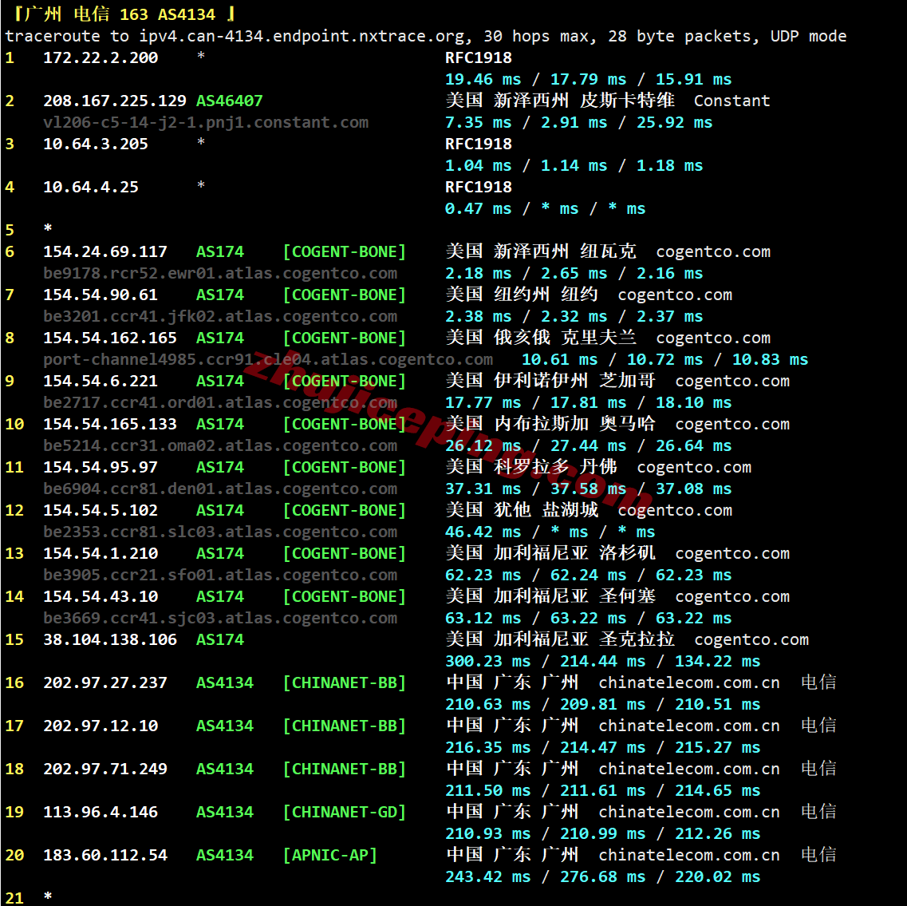Screen dimensions: 907x906
Task: Click location 美国 新泽西州 纽瓦克
Action: 541,251
